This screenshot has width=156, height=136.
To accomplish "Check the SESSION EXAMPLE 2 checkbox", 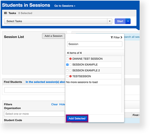I will click(x=67, y=71).
